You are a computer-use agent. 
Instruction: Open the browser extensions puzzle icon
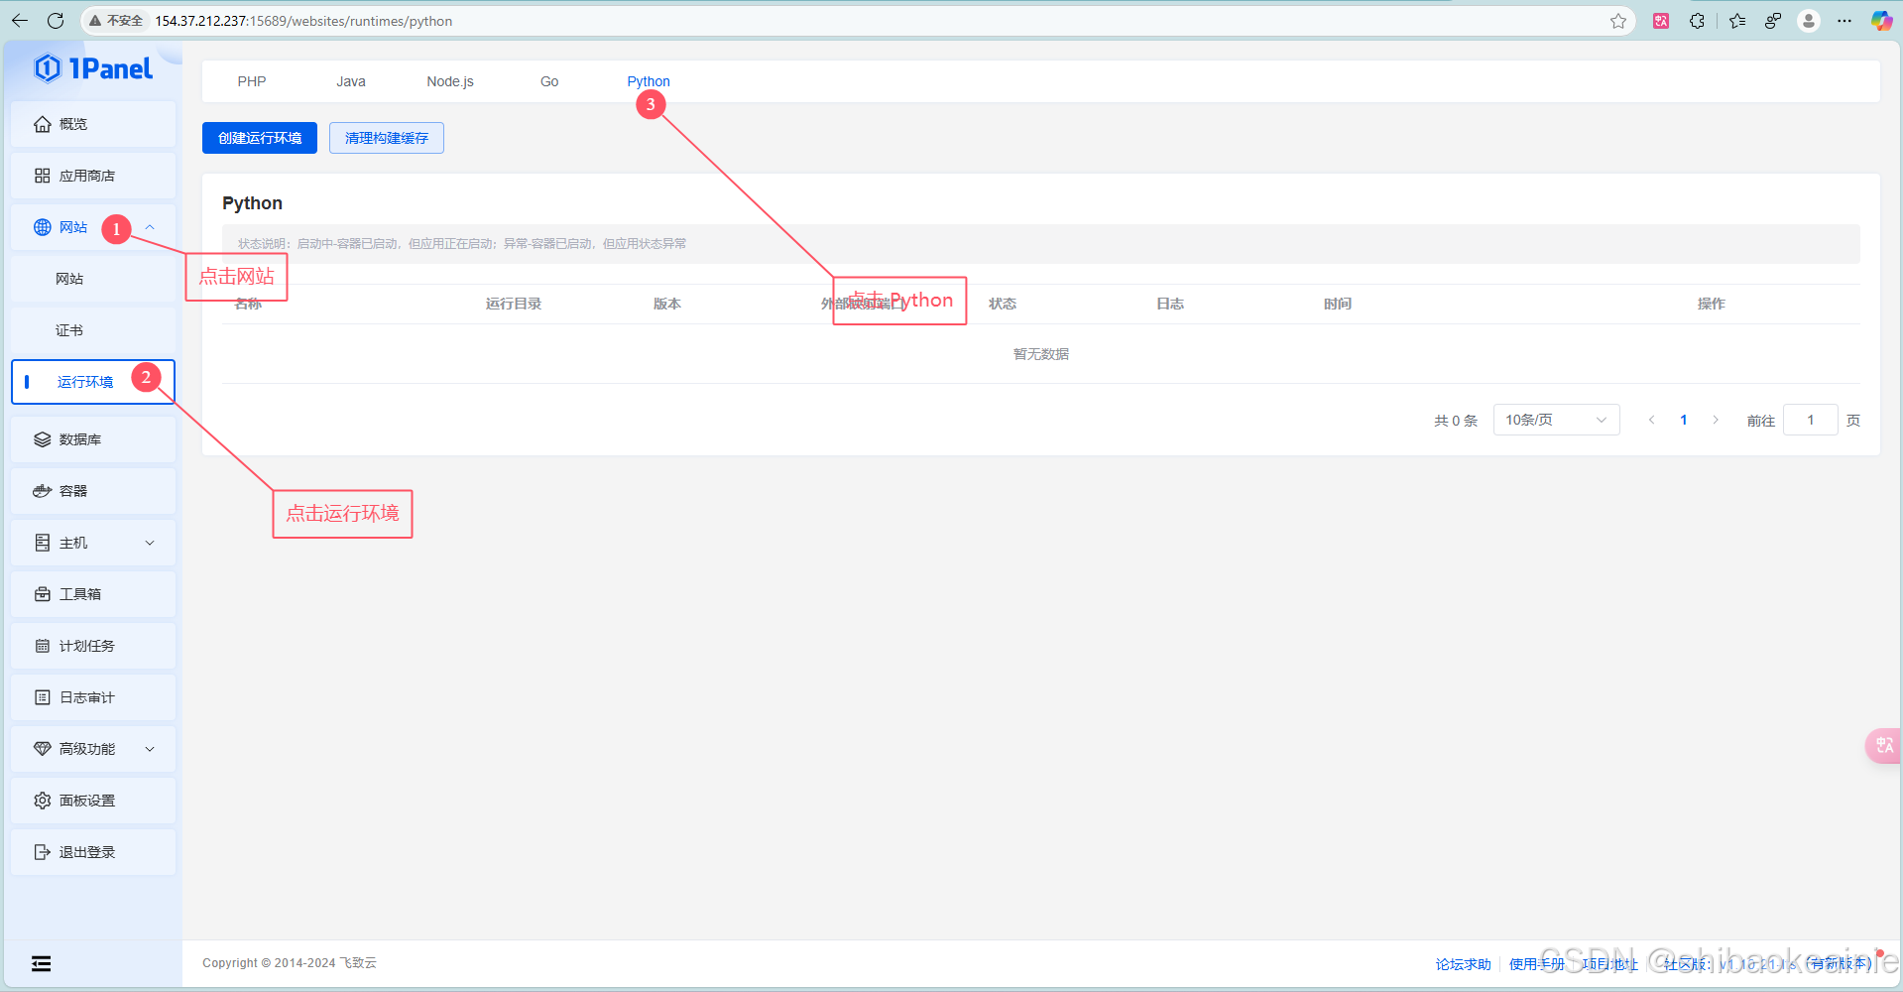click(1697, 21)
